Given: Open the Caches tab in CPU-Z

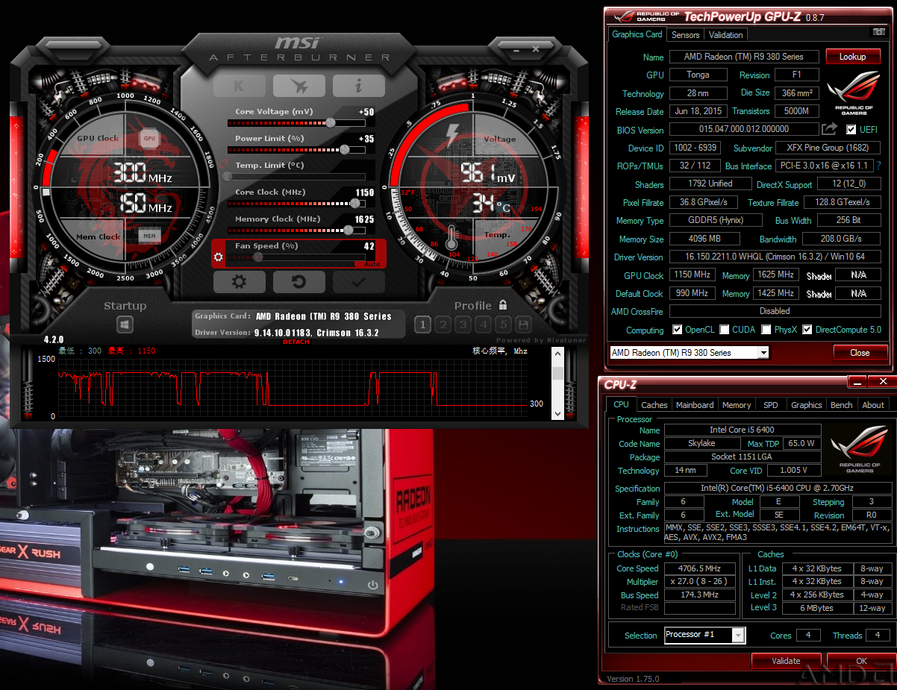Looking at the screenshot, I should point(654,405).
